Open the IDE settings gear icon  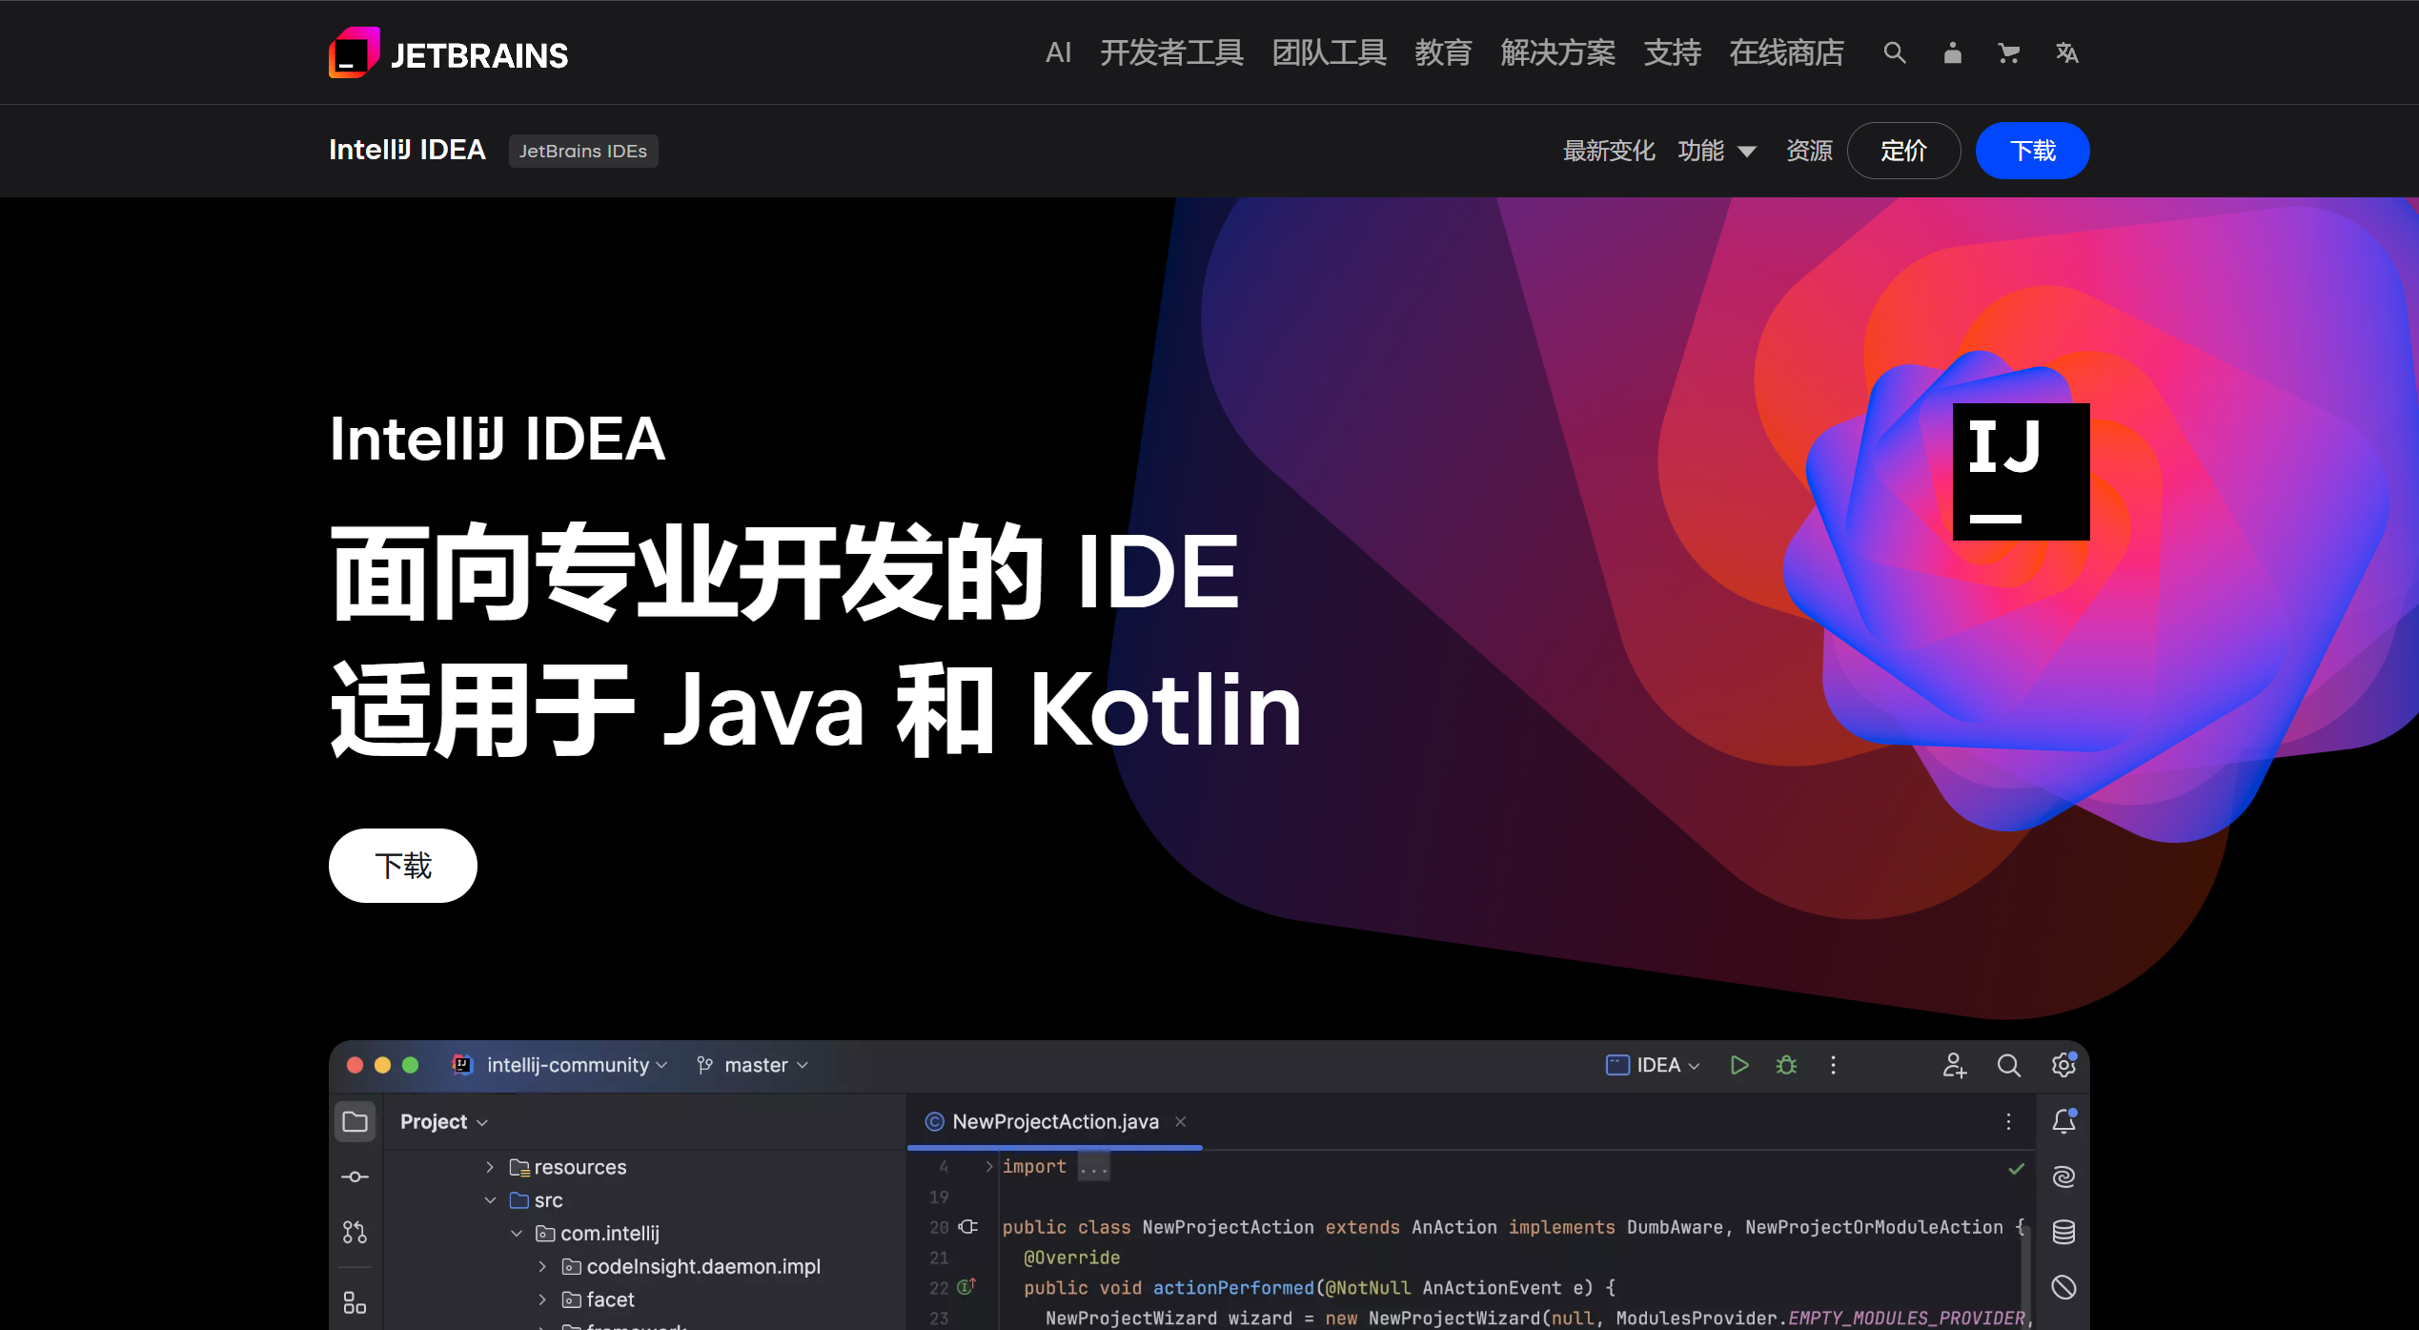tap(2063, 1065)
